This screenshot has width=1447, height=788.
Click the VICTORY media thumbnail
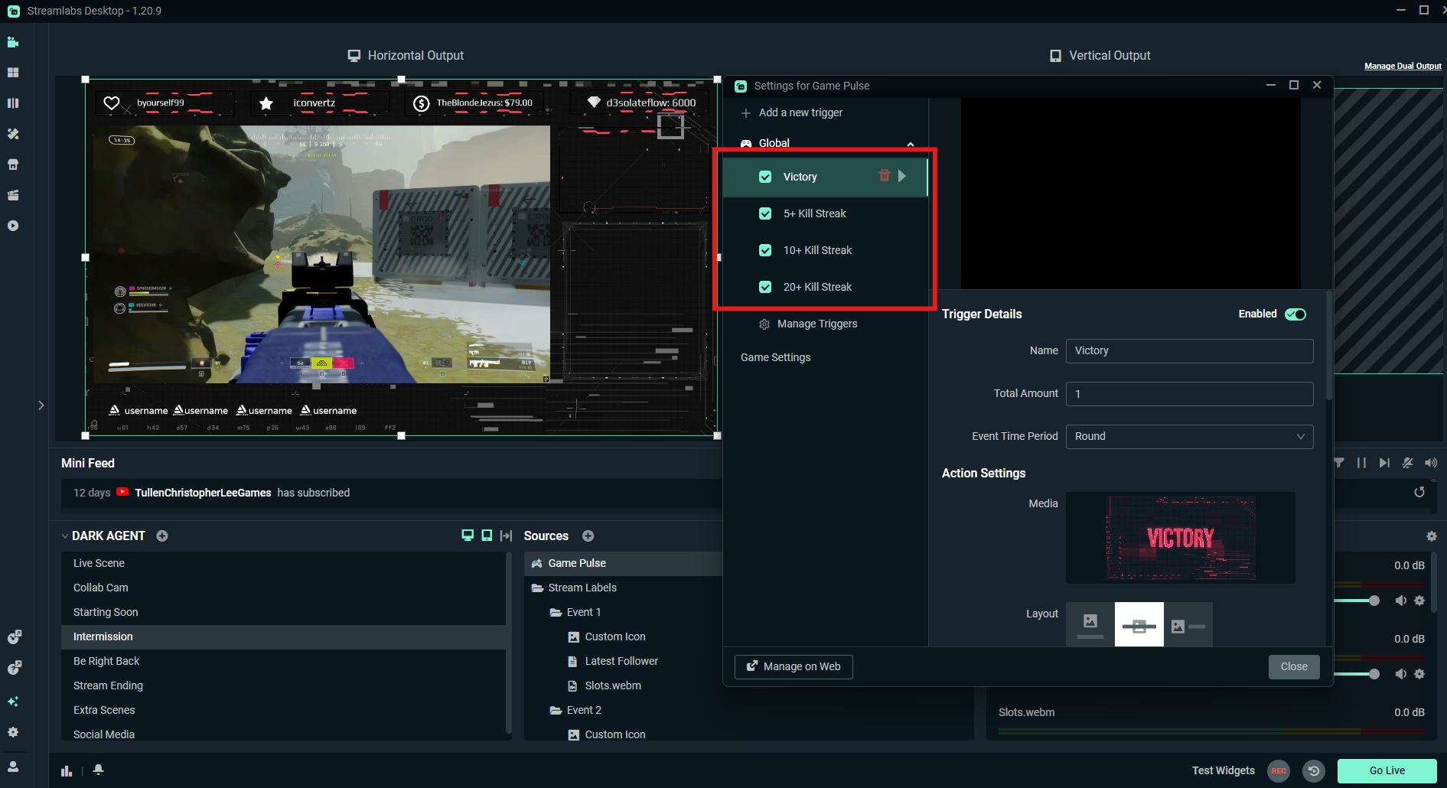pos(1181,538)
